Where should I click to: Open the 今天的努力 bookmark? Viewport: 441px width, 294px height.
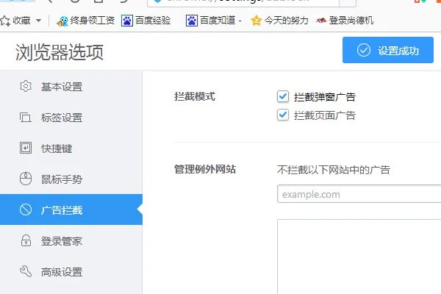(282, 21)
